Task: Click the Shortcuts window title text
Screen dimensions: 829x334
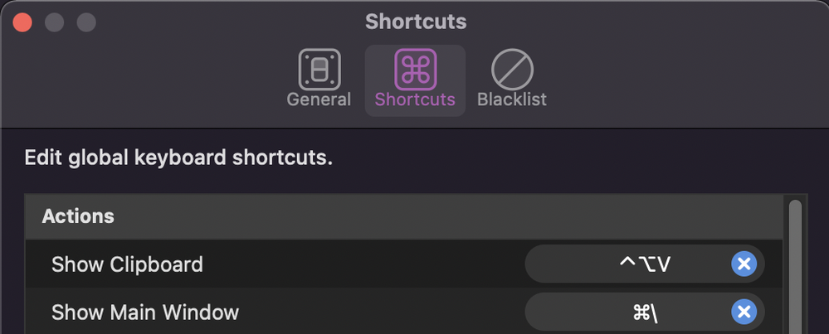Action: 415,22
